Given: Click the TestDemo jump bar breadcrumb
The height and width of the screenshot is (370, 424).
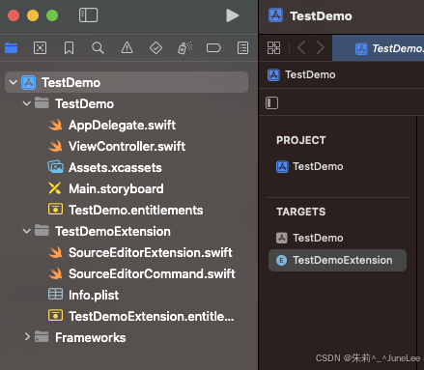Looking at the screenshot, I should click(301, 74).
